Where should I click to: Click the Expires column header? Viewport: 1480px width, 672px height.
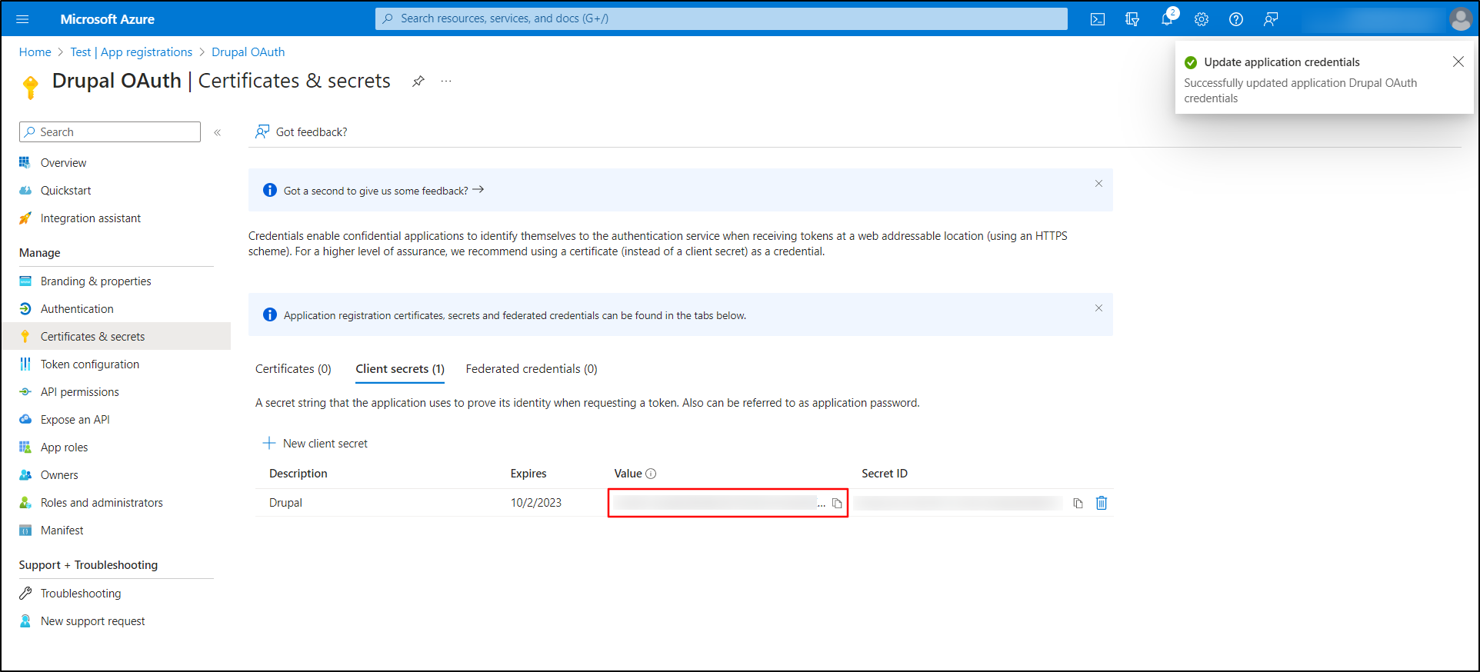pyautogui.click(x=528, y=474)
